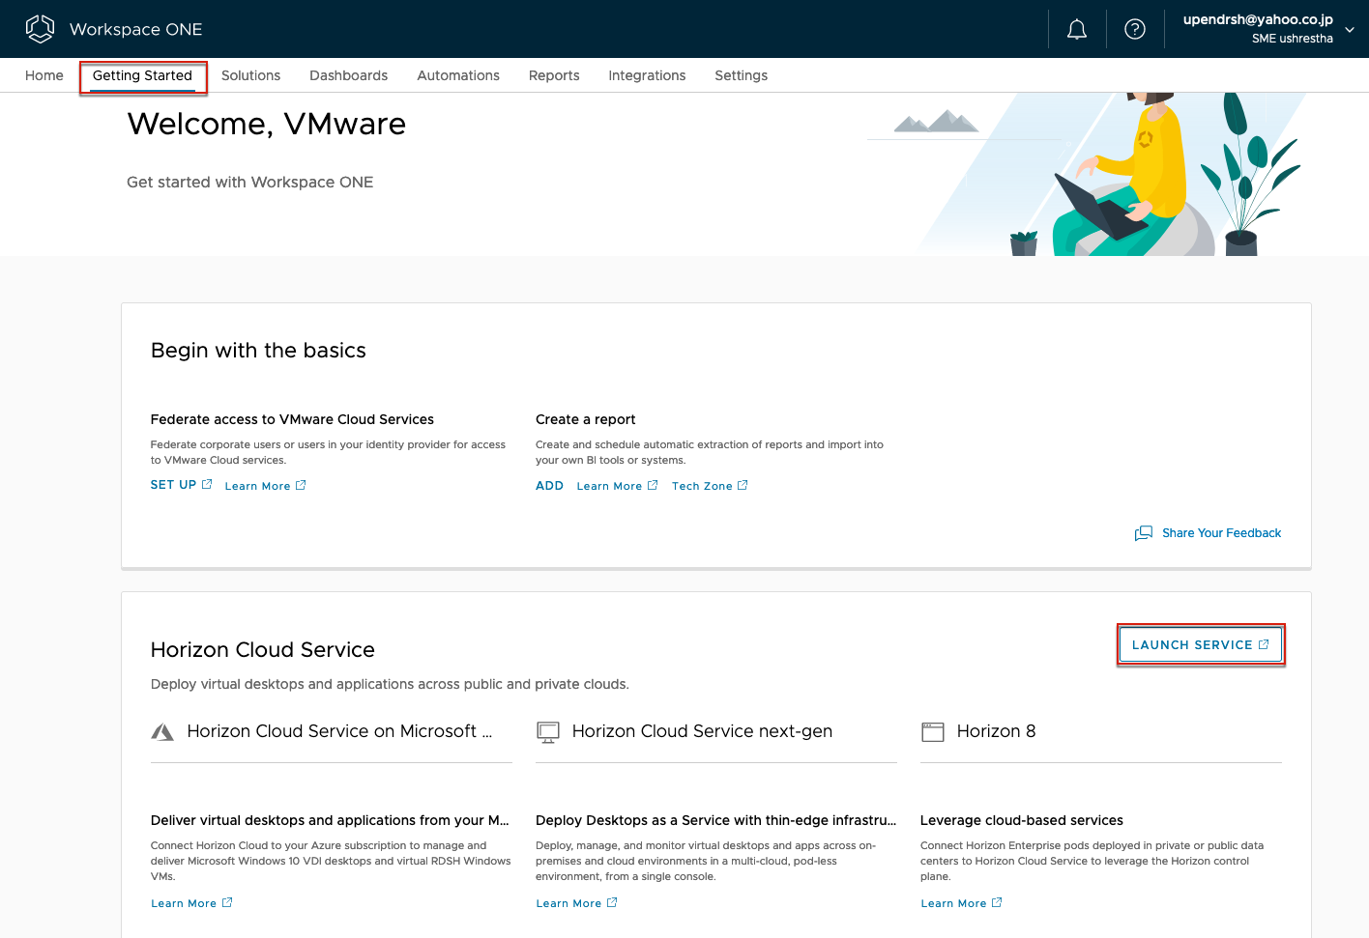Open the Reports tab

coord(554,75)
